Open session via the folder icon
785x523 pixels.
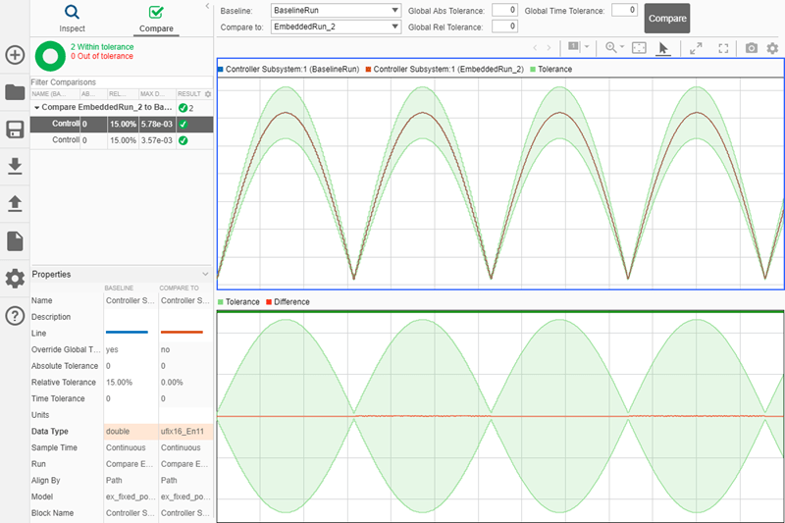[15, 92]
